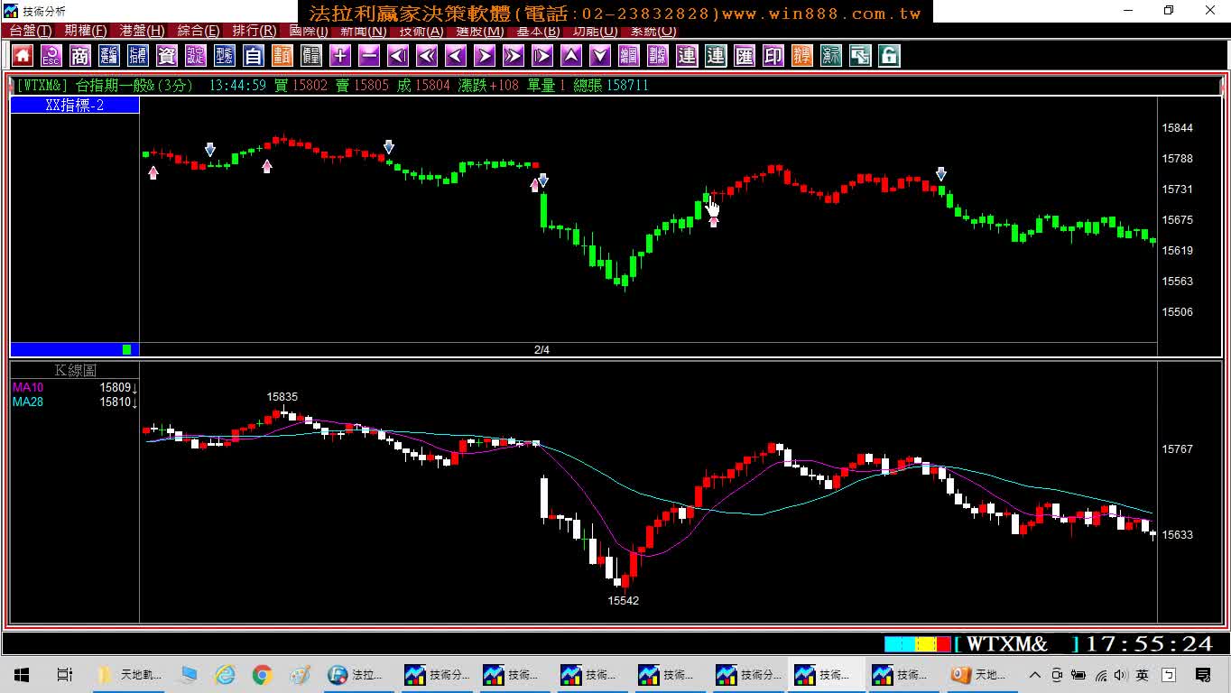Open the 排行(R) menu

coord(254,31)
